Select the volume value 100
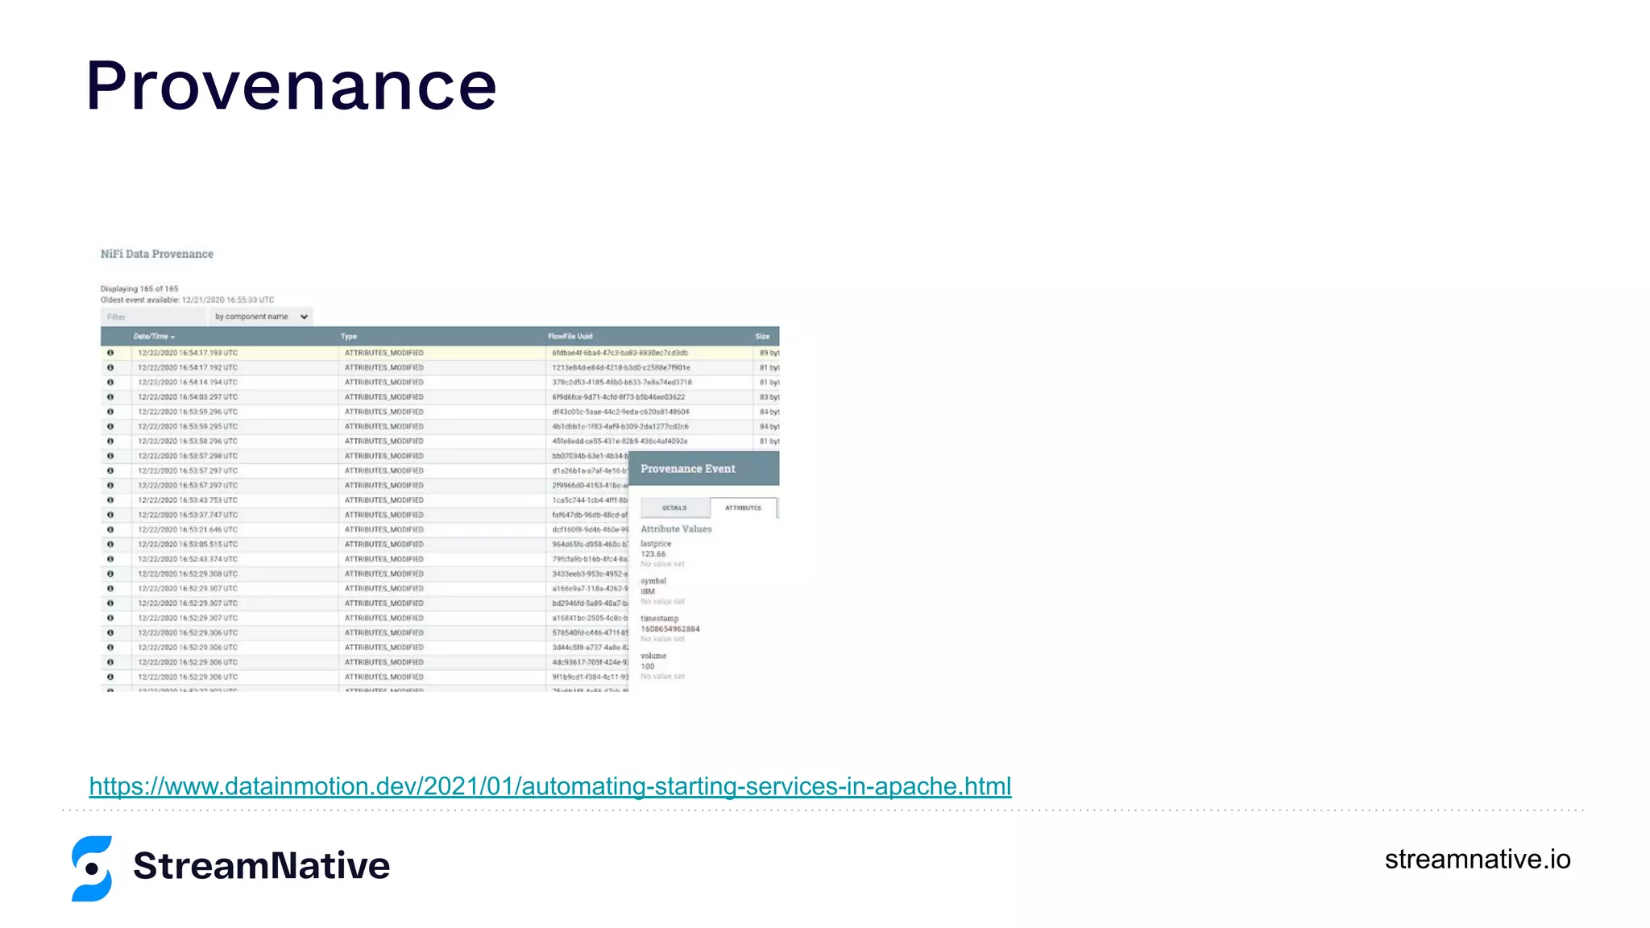This screenshot has width=1650, height=928. [648, 666]
